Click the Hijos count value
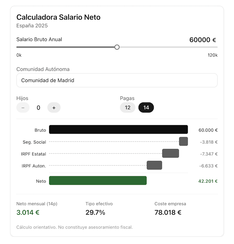 [x=38, y=107]
